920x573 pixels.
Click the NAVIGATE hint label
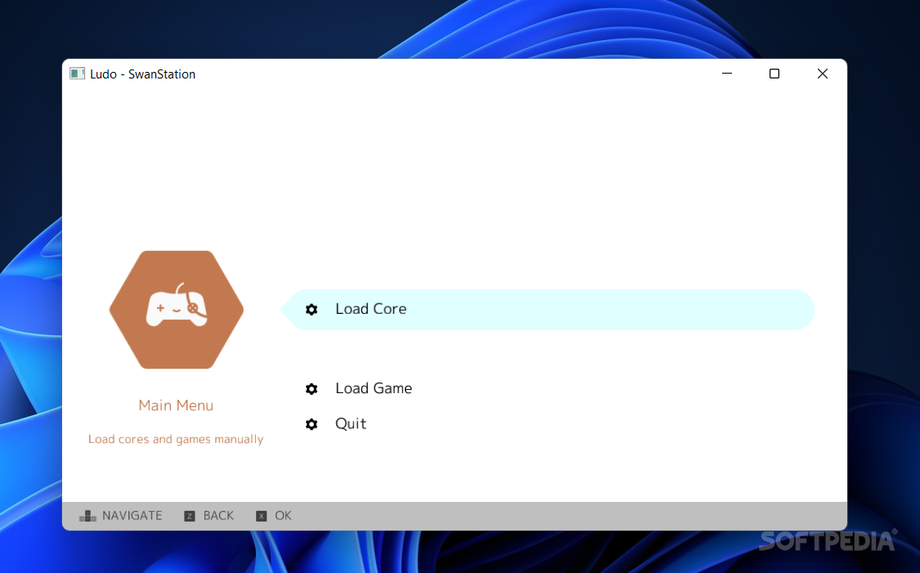coord(132,516)
